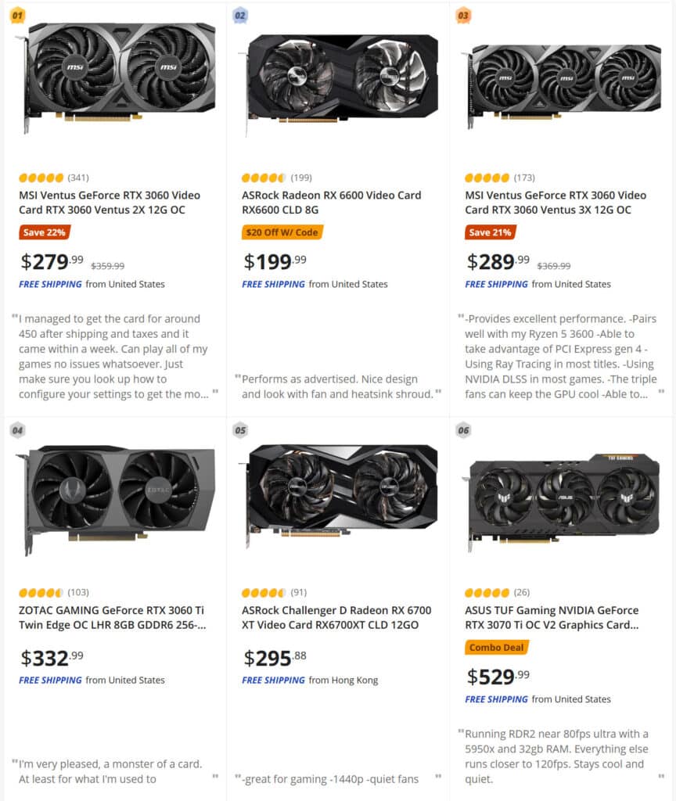Open ASRock Challenger D RX 6700 XT title
The image size is (676, 801).
click(336, 617)
